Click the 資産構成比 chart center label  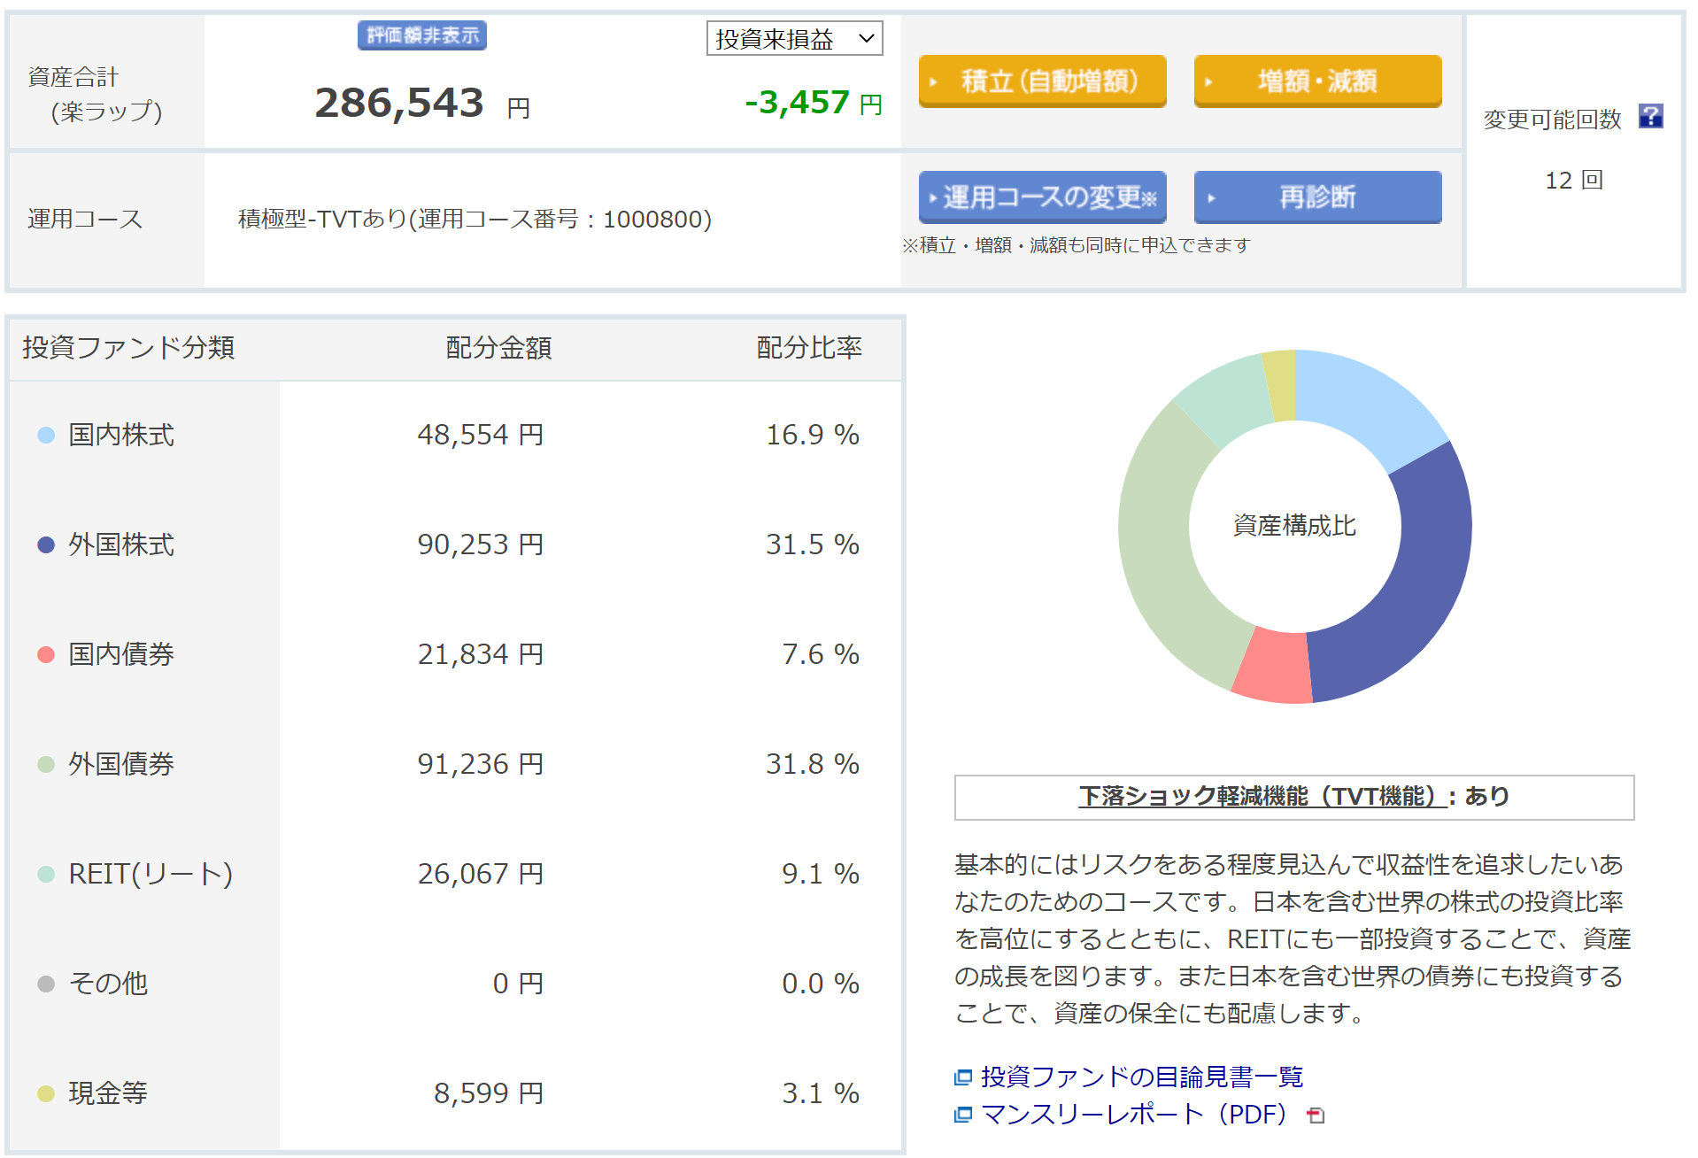1294,526
